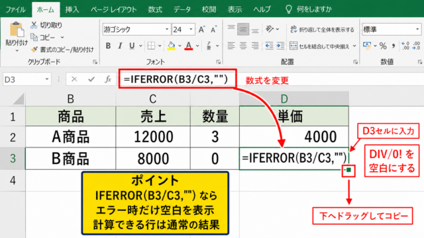
Task: Apply the yellow fill color bucket
Action: tap(171, 46)
